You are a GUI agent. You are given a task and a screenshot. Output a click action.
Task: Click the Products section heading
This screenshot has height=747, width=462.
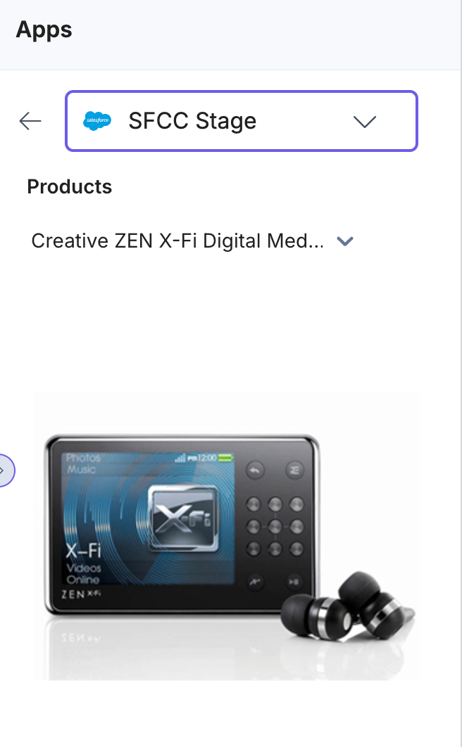pyautogui.click(x=70, y=187)
